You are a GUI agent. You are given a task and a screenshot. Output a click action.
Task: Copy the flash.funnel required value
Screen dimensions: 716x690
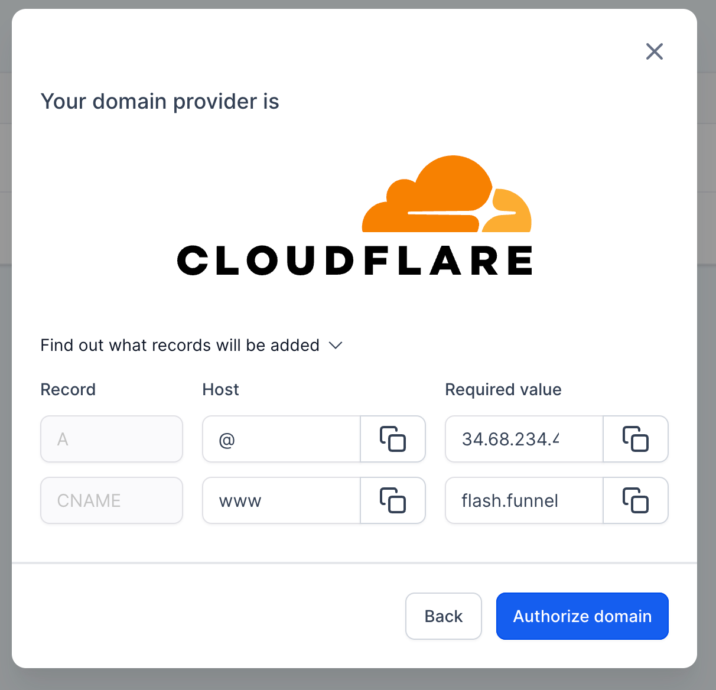point(636,500)
